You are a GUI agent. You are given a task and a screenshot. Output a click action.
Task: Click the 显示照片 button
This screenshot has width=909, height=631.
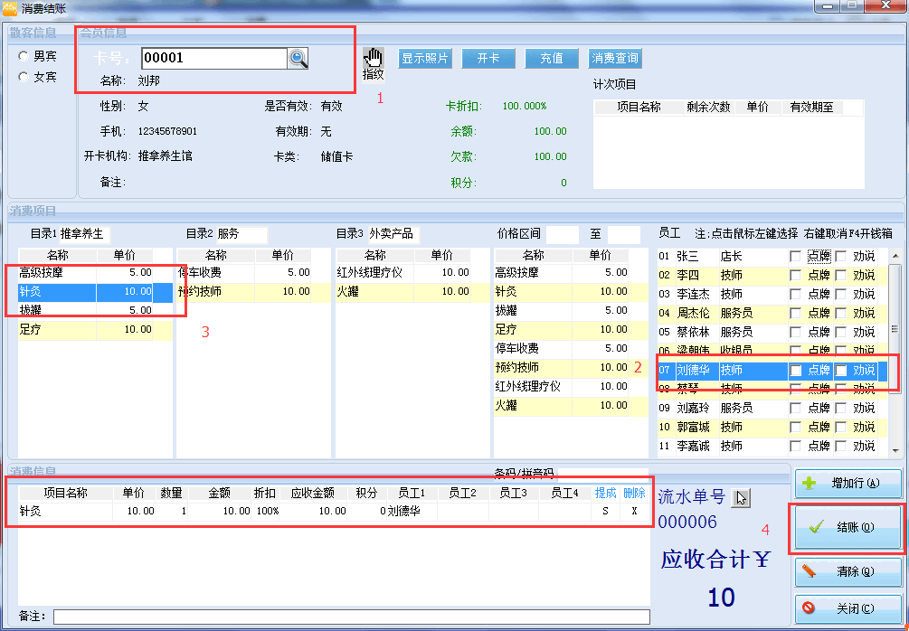pyautogui.click(x=425, y=58)
